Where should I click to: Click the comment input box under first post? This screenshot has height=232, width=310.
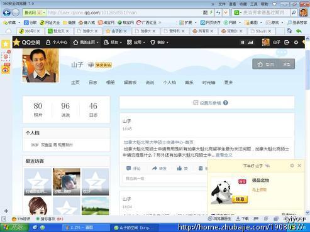pyautogui.click(x=165, y=179)
